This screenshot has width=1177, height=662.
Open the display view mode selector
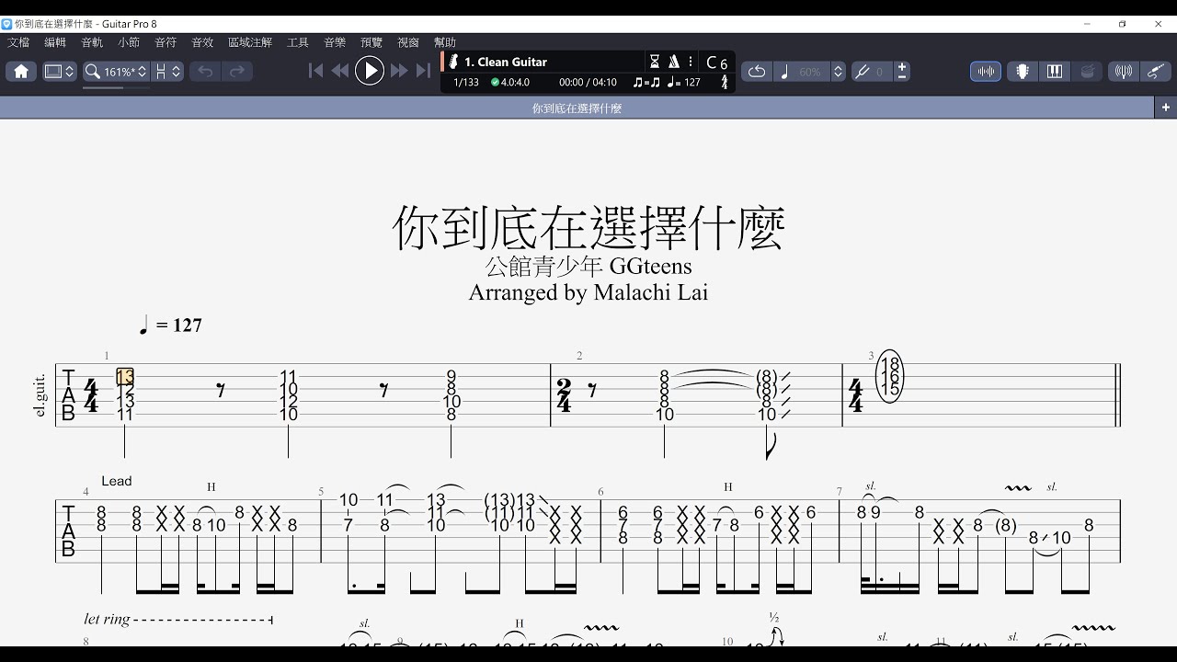coord(60,71)
